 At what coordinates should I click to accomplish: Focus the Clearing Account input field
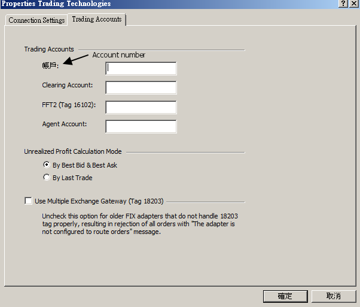pos(141,87)
